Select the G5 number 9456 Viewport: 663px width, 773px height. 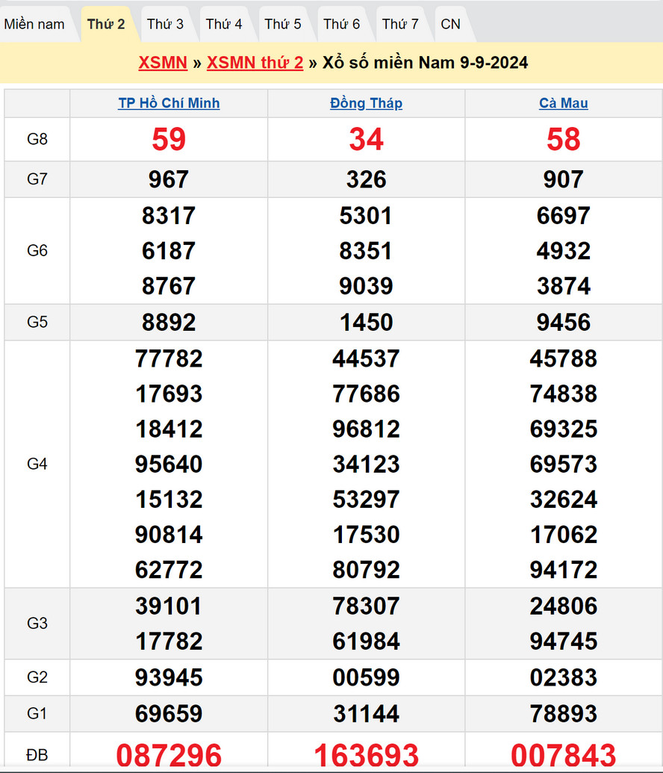(x=563, y=323)
